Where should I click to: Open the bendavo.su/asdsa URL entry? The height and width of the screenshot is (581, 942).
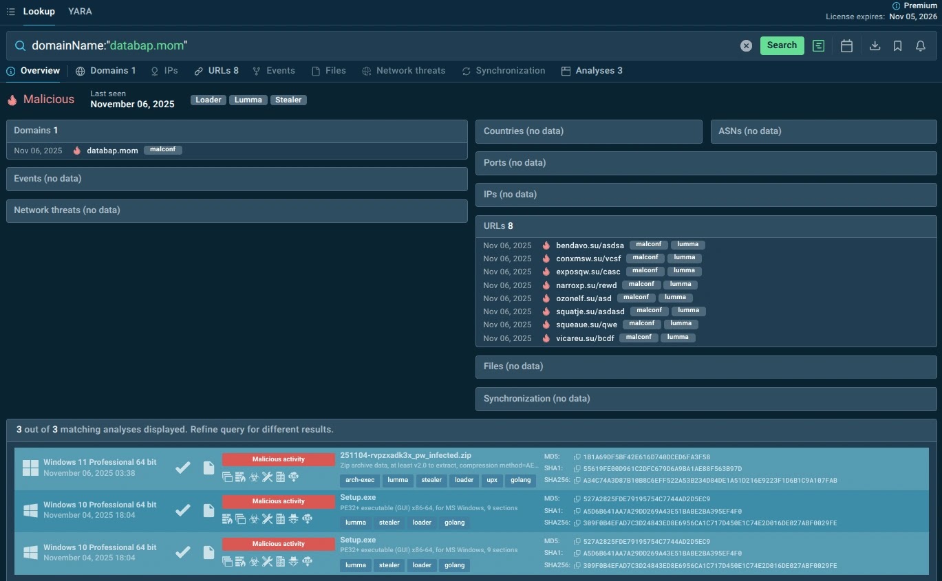pos(590,245)
